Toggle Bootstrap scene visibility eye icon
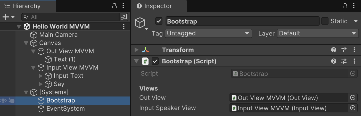Image resolution: width=361 pixels, height=116 pixels. pyautogui.click(x=3, y=100)
